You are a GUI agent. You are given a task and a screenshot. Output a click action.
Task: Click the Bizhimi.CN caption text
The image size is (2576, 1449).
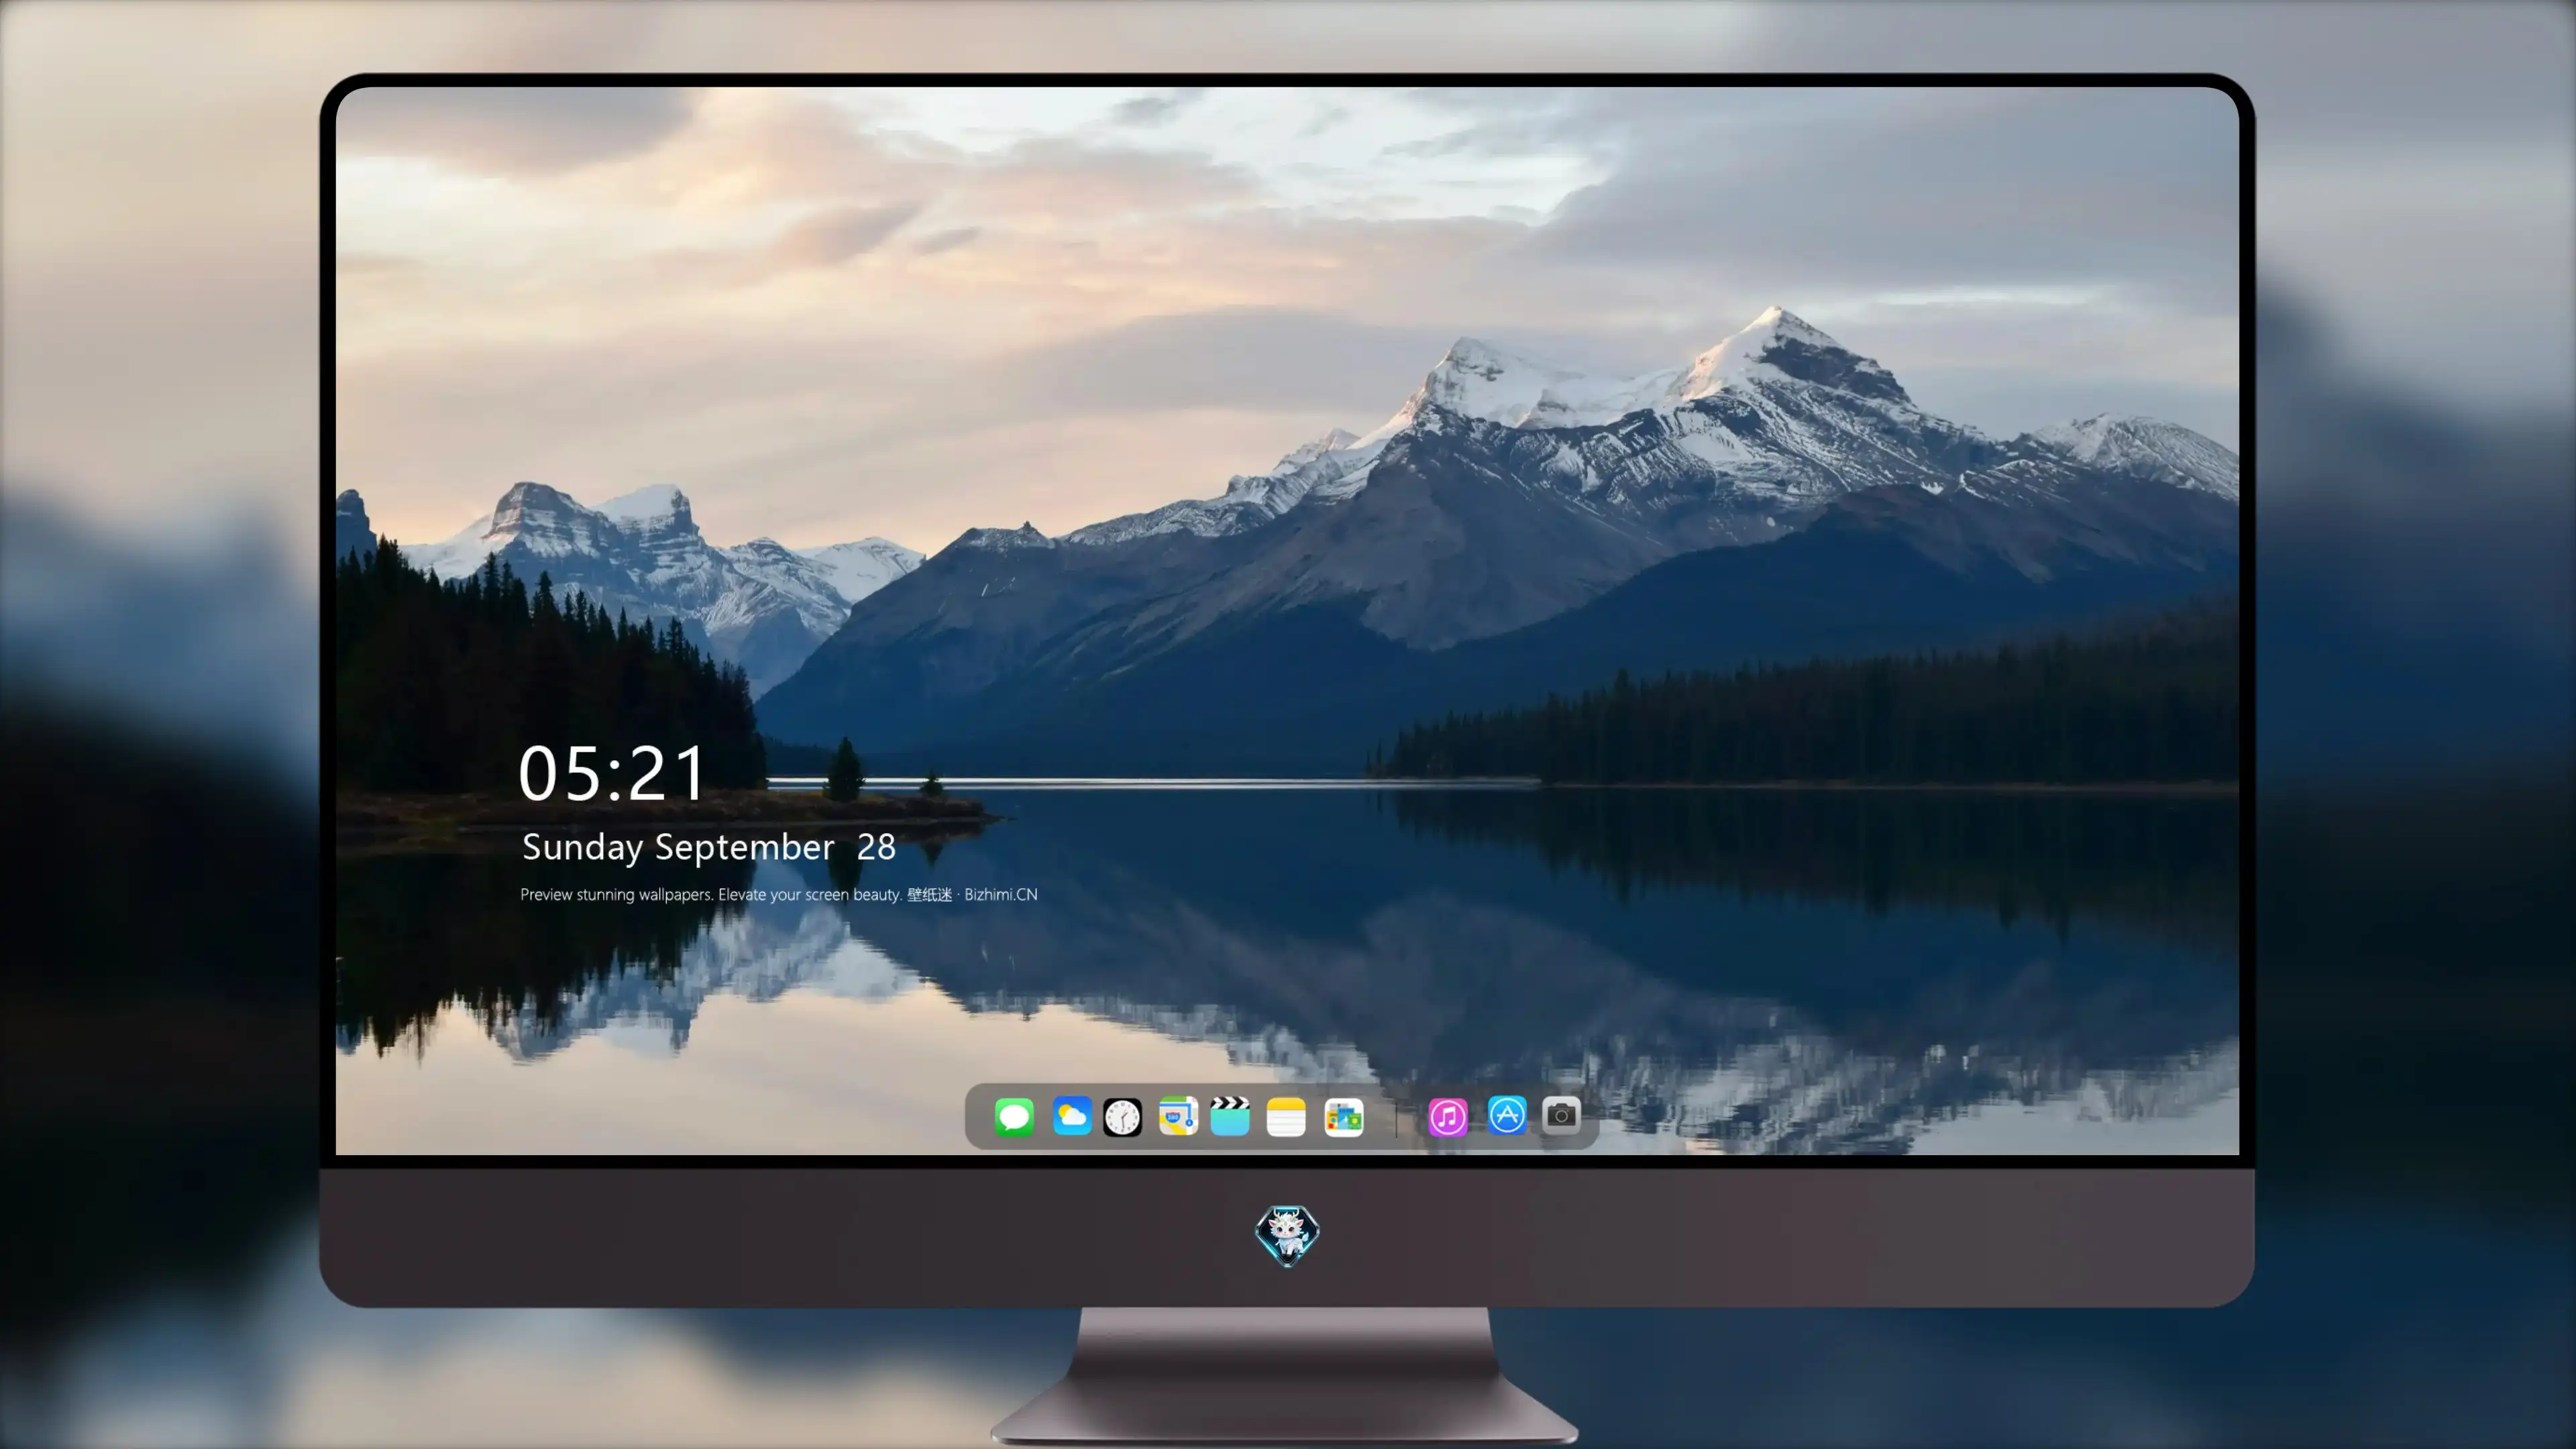1001,894
